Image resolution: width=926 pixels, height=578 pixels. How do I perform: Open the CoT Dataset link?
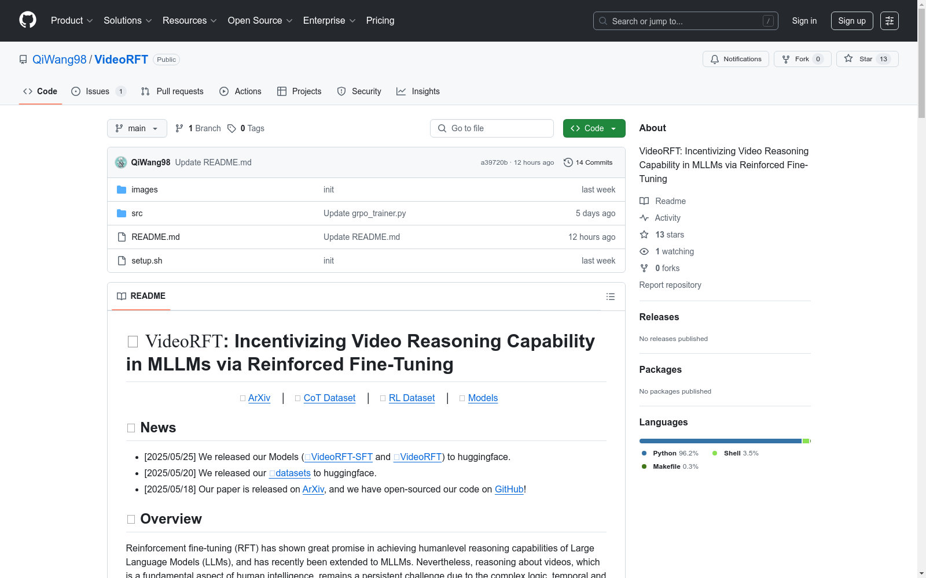pos(329,398)
